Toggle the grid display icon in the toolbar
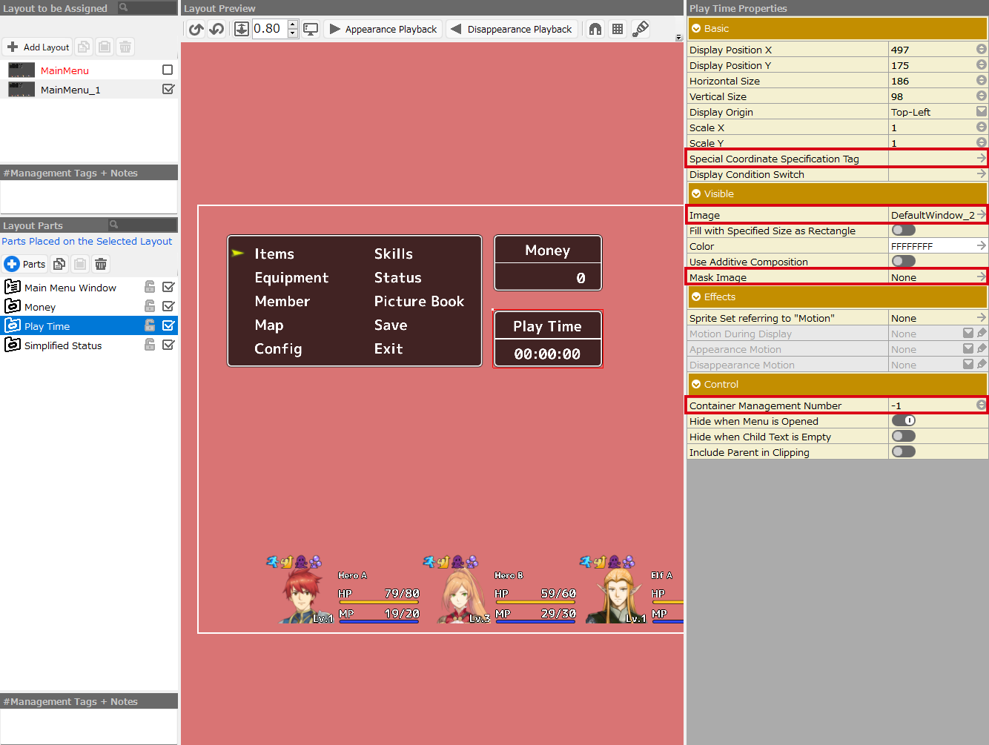Viewport: 989px width, 745px height. point(618,29)
